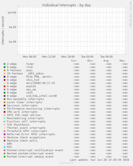This screenshot has height=166, width=133.
Task: Click the TLB shootdowns legend label
Action: pos(18,125)
